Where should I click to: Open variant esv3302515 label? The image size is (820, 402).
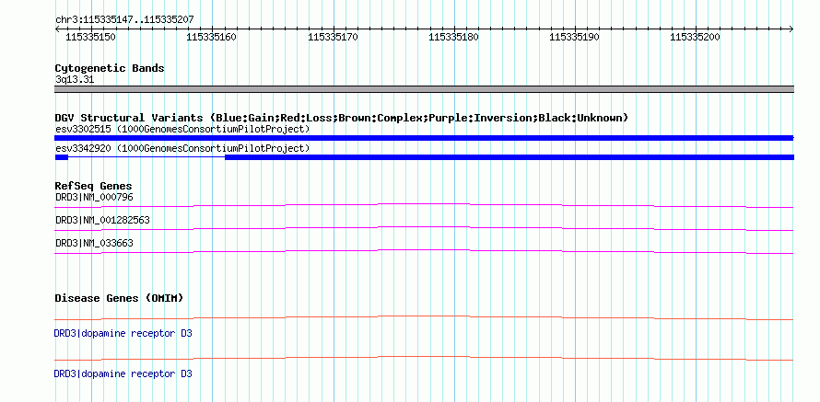pos(182,129)
